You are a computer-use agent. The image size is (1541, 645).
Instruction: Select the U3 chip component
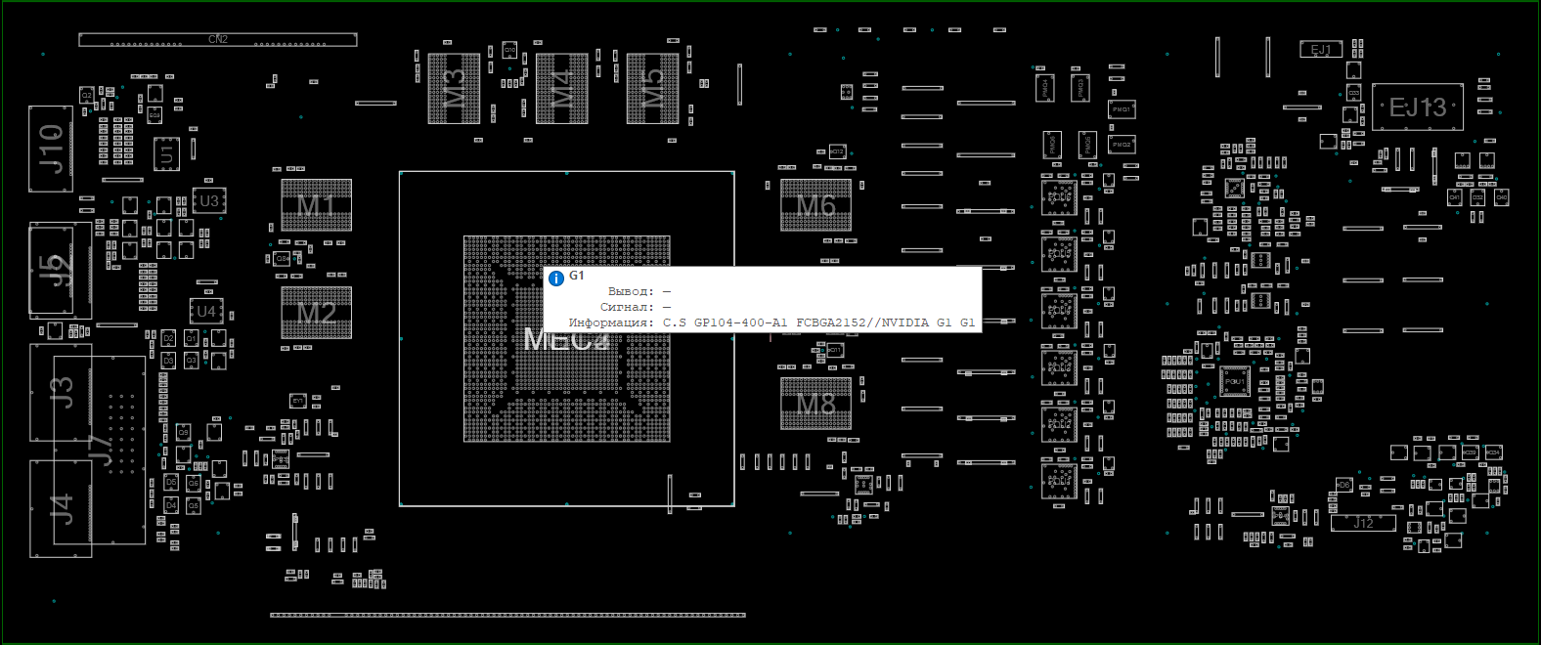[x=208, y=201]
